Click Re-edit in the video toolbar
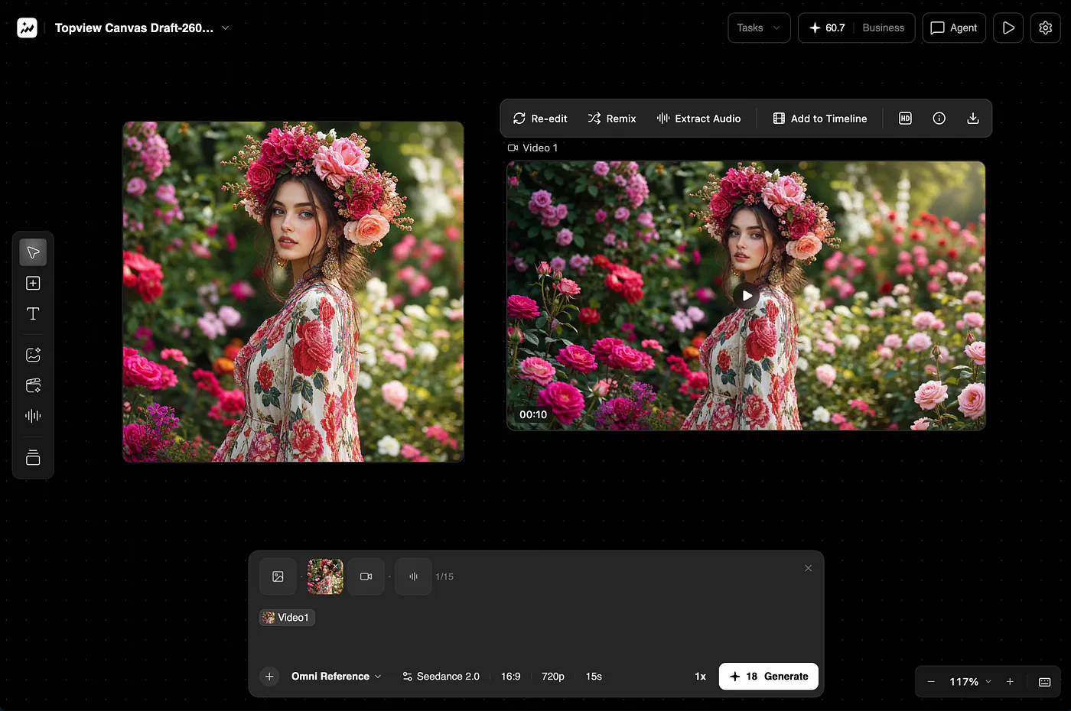This screenshot has width=1071, height=711. pos(540,118)
